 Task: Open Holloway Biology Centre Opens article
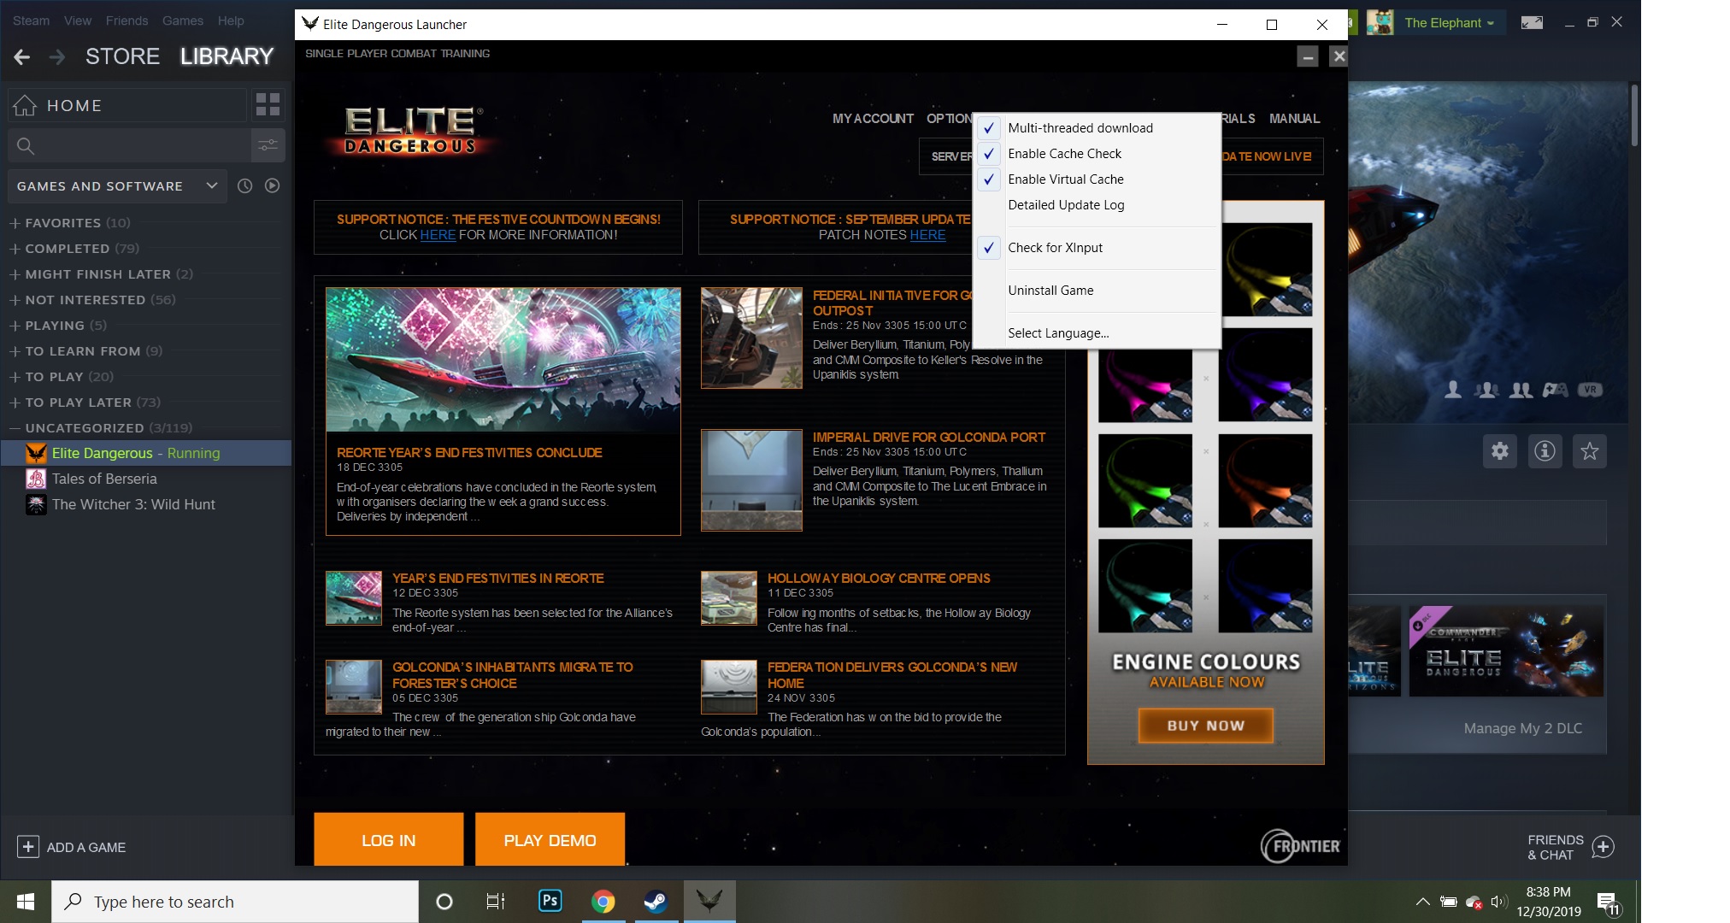point(879,579)
